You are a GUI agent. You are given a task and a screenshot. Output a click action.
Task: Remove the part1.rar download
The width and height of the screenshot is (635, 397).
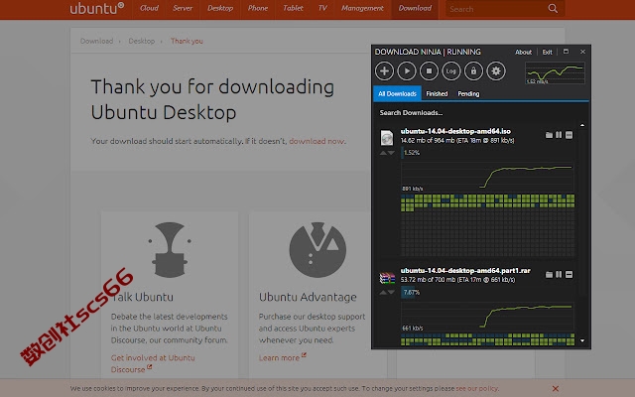[x=569, y=275]
